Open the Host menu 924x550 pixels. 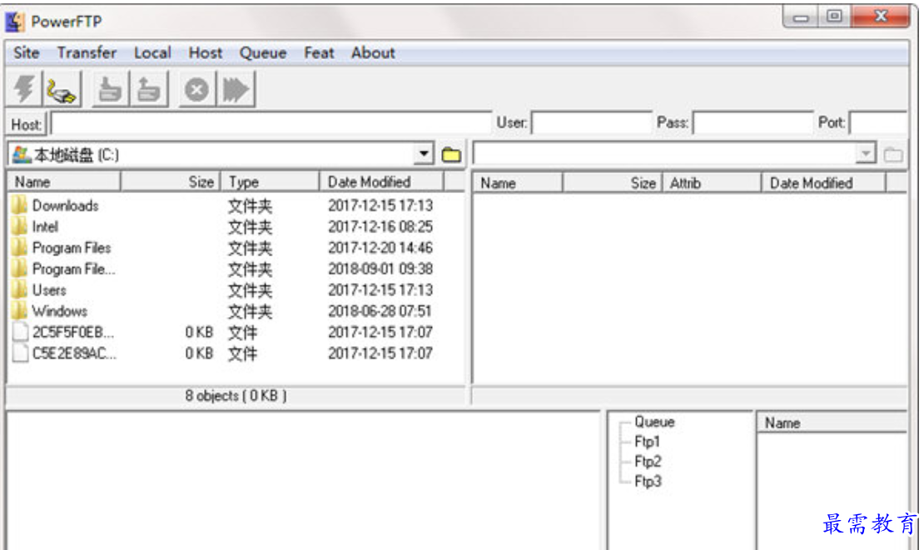tap(206, 53)
